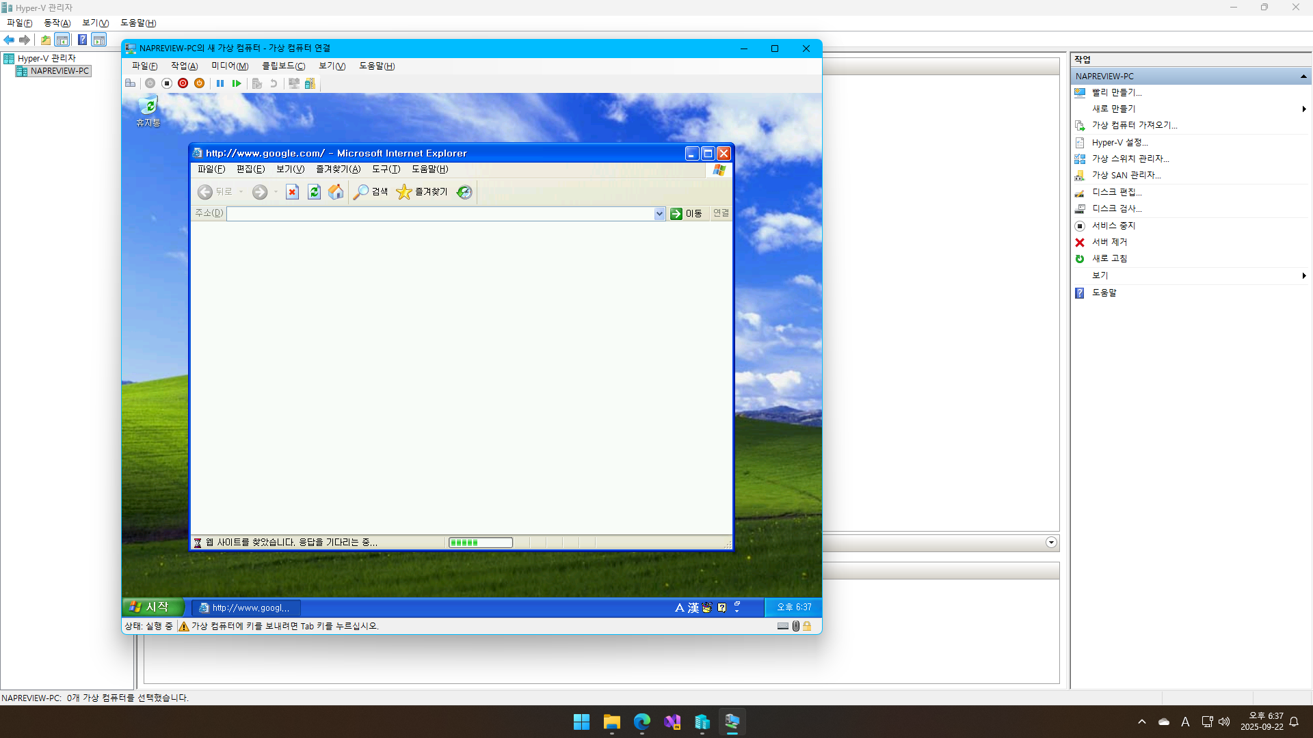Open 즐겨찾기 favorites star button
Viewport: 1313px width, 738px height.
[422, 192]
